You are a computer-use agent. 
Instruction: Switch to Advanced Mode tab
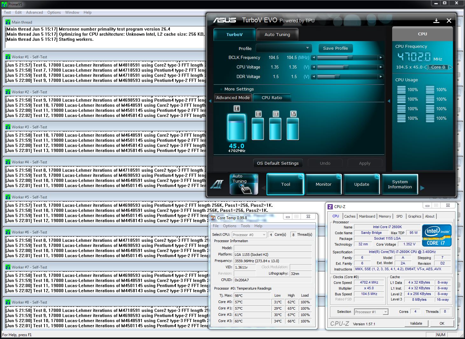(233, 98)
